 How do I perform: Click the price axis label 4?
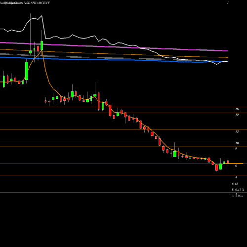pyautogui.click(x=236, y=177)
